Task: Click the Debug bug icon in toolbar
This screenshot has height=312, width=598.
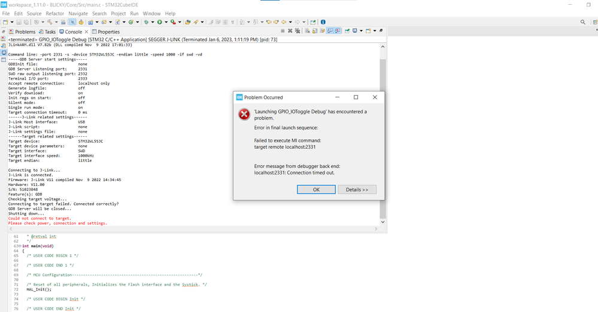Action: coord(146,22)
